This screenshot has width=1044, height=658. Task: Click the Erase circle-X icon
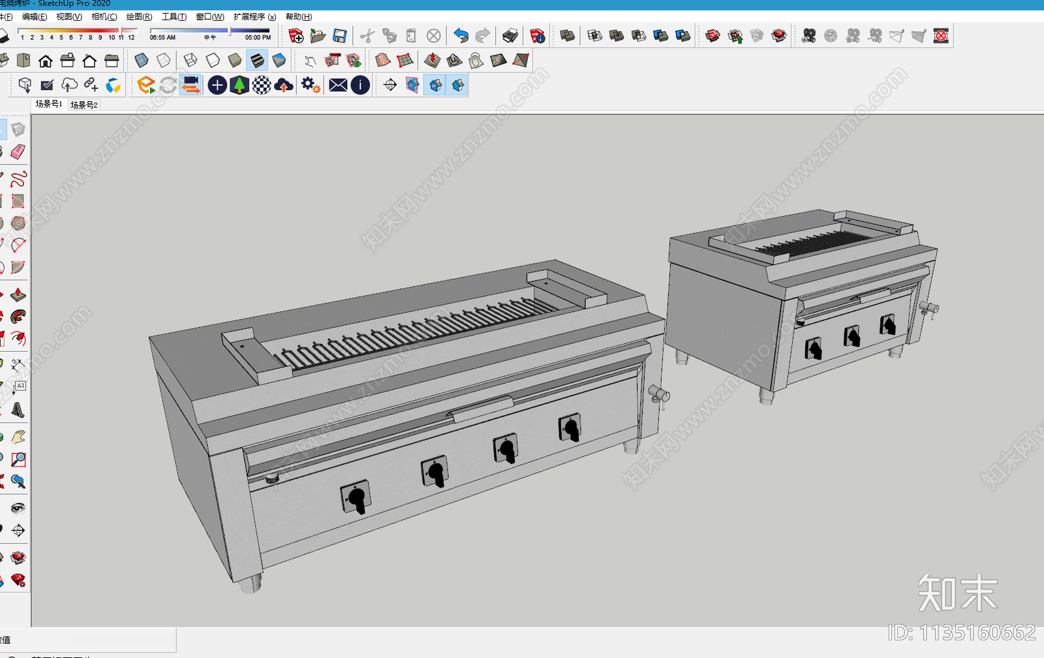point(433,36)
